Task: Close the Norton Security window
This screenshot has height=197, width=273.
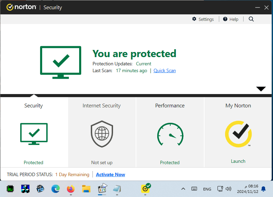Action: [266, 8]
